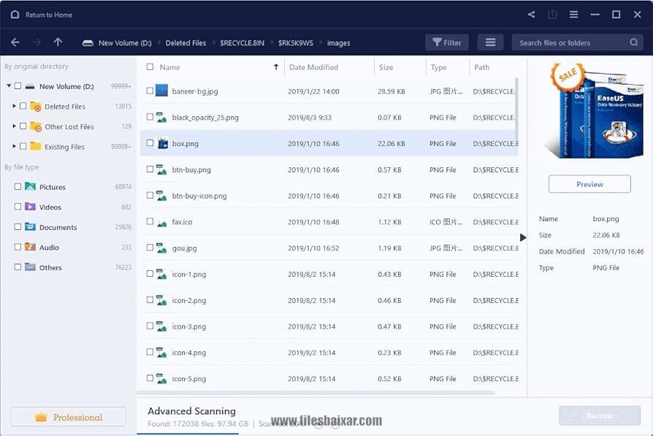
Task: Select the btn-buy-icon.png file name
Action: pyautogui.click(x=199, y=196)
